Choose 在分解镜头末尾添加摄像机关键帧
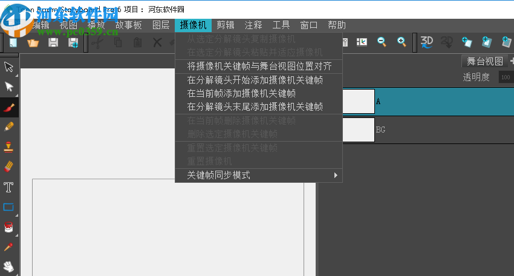 (x=259, y=107)
